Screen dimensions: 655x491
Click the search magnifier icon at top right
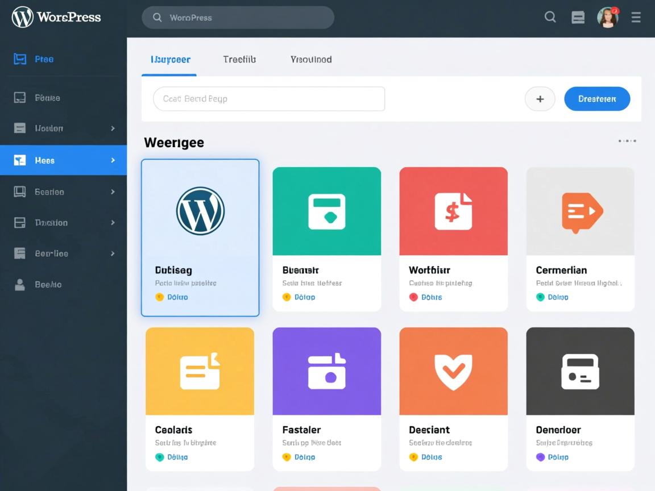click(550, 17)
